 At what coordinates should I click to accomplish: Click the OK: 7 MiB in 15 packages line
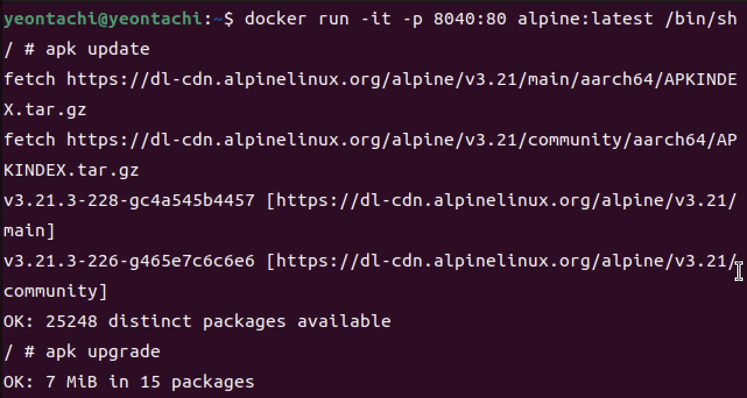[129, 382]
